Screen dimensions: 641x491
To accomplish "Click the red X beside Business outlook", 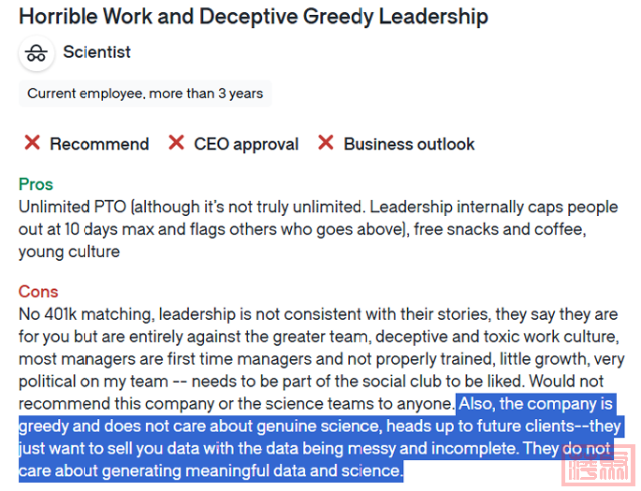I will (326, 143).
